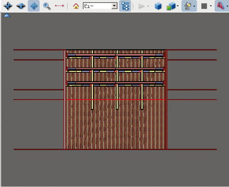Open the lighting options arrow

point(194,6)
